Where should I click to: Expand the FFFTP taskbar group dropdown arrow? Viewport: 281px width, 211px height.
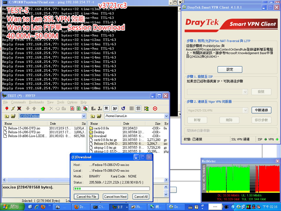[127, 207]
